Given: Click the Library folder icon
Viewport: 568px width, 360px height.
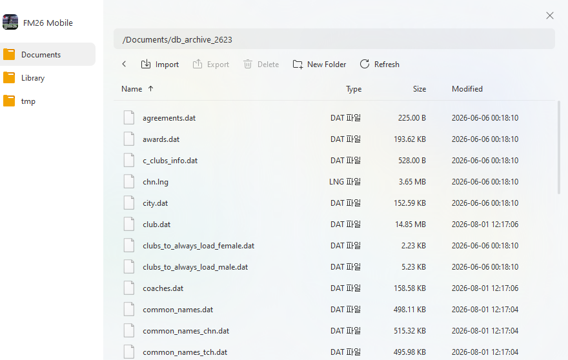Looking at the screenshot, I should (9, 77).
